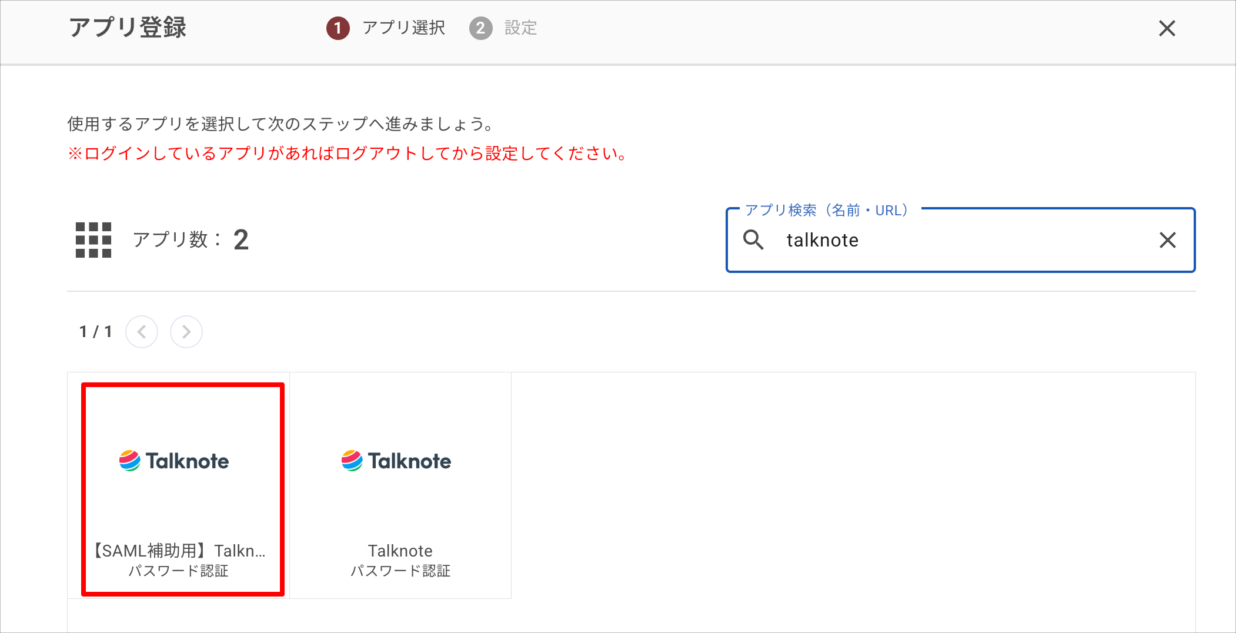Close the アプリ登録 dialog
1236x633 pixels.
point(1167,28)
